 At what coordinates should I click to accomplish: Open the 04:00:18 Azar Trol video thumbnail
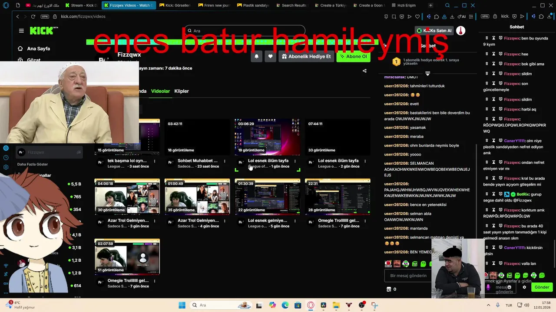click(127, 197)
